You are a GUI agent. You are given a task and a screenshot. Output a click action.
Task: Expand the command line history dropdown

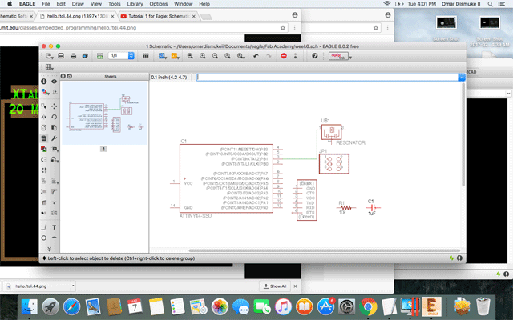pos(462,78)
